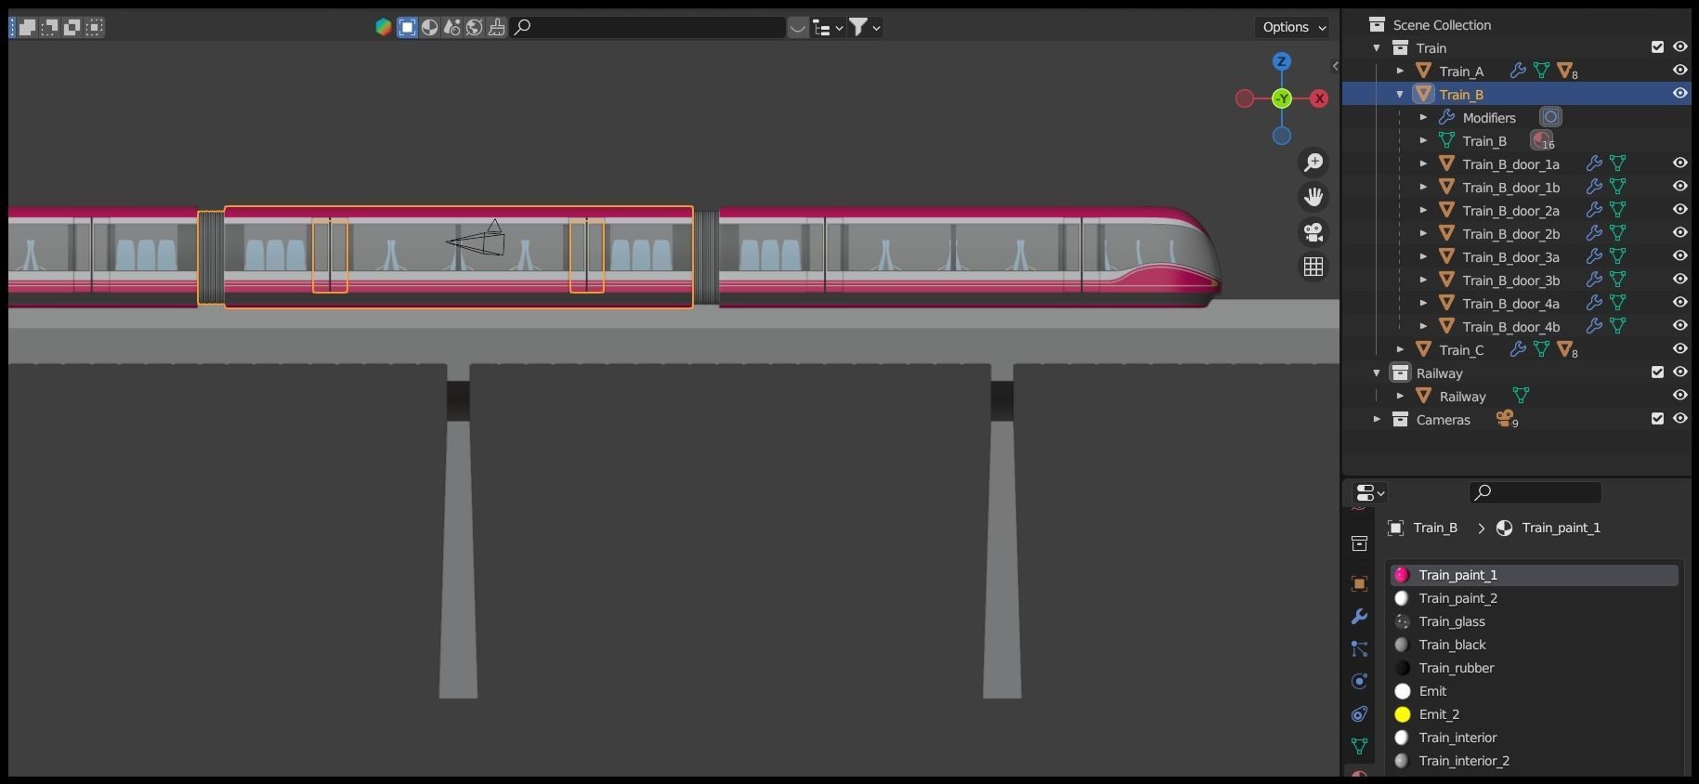Select the intersect selection mode icon
1699x784 pixels.
pyautogui.click(x=94, y=27)
